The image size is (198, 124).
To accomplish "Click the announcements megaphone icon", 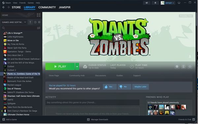I will click(147, 3).
